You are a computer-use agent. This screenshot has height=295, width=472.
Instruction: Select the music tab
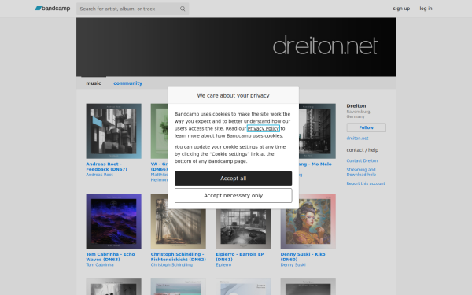[94, 83]
